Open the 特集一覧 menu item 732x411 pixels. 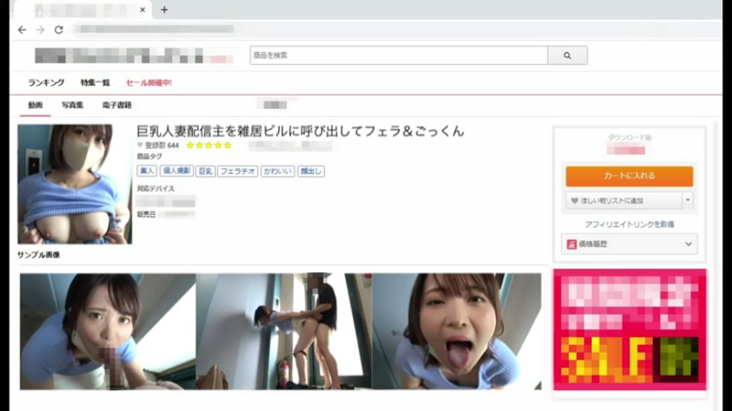pos(95,83)
